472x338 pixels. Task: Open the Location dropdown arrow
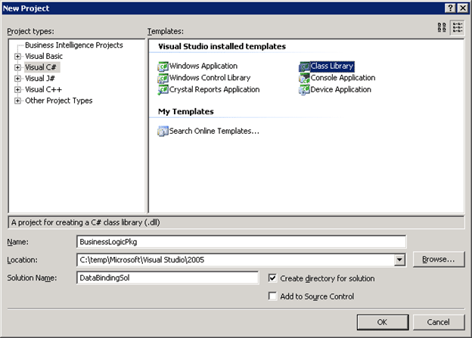399,260
